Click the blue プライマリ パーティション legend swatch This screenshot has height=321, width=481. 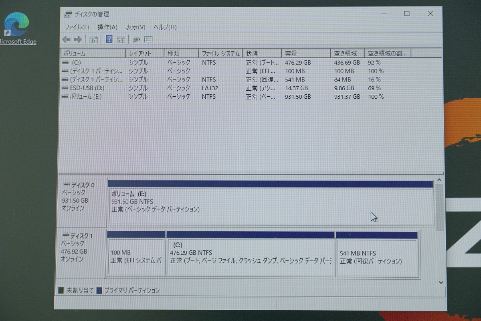click(x=99, y=290)
